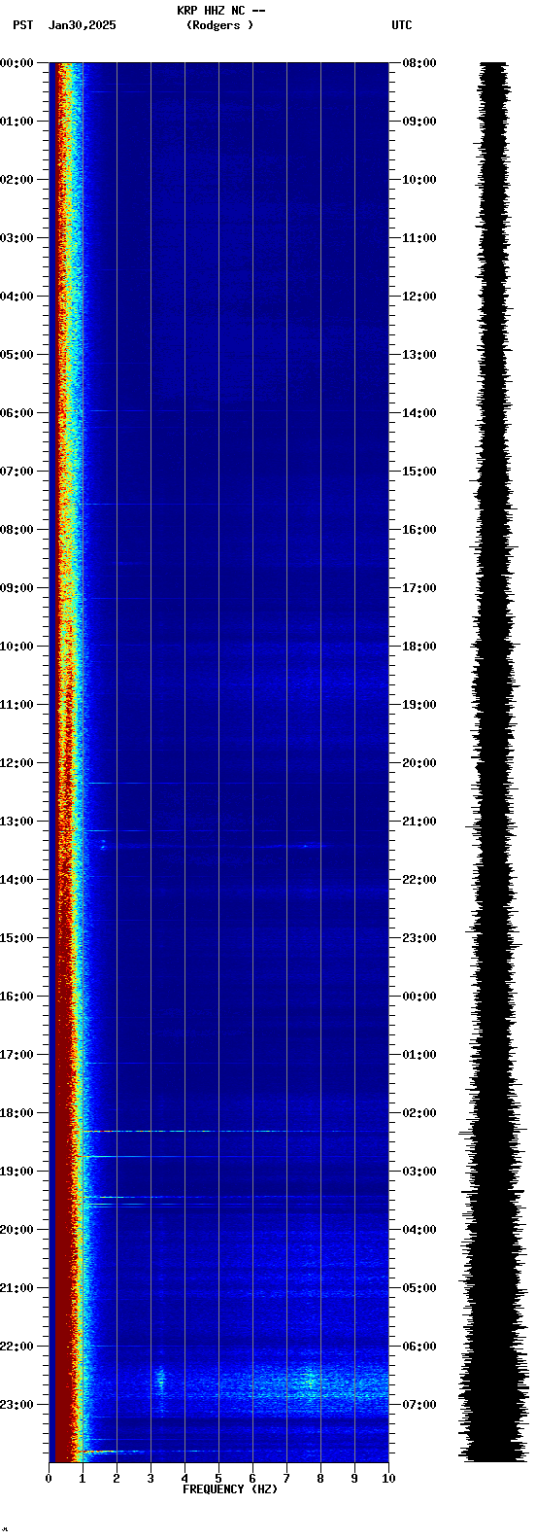
Task: Click the '15:00' UTC time label
Action: coord(419,472)
